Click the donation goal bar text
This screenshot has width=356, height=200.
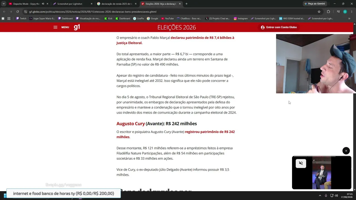(x=63, y=193)
